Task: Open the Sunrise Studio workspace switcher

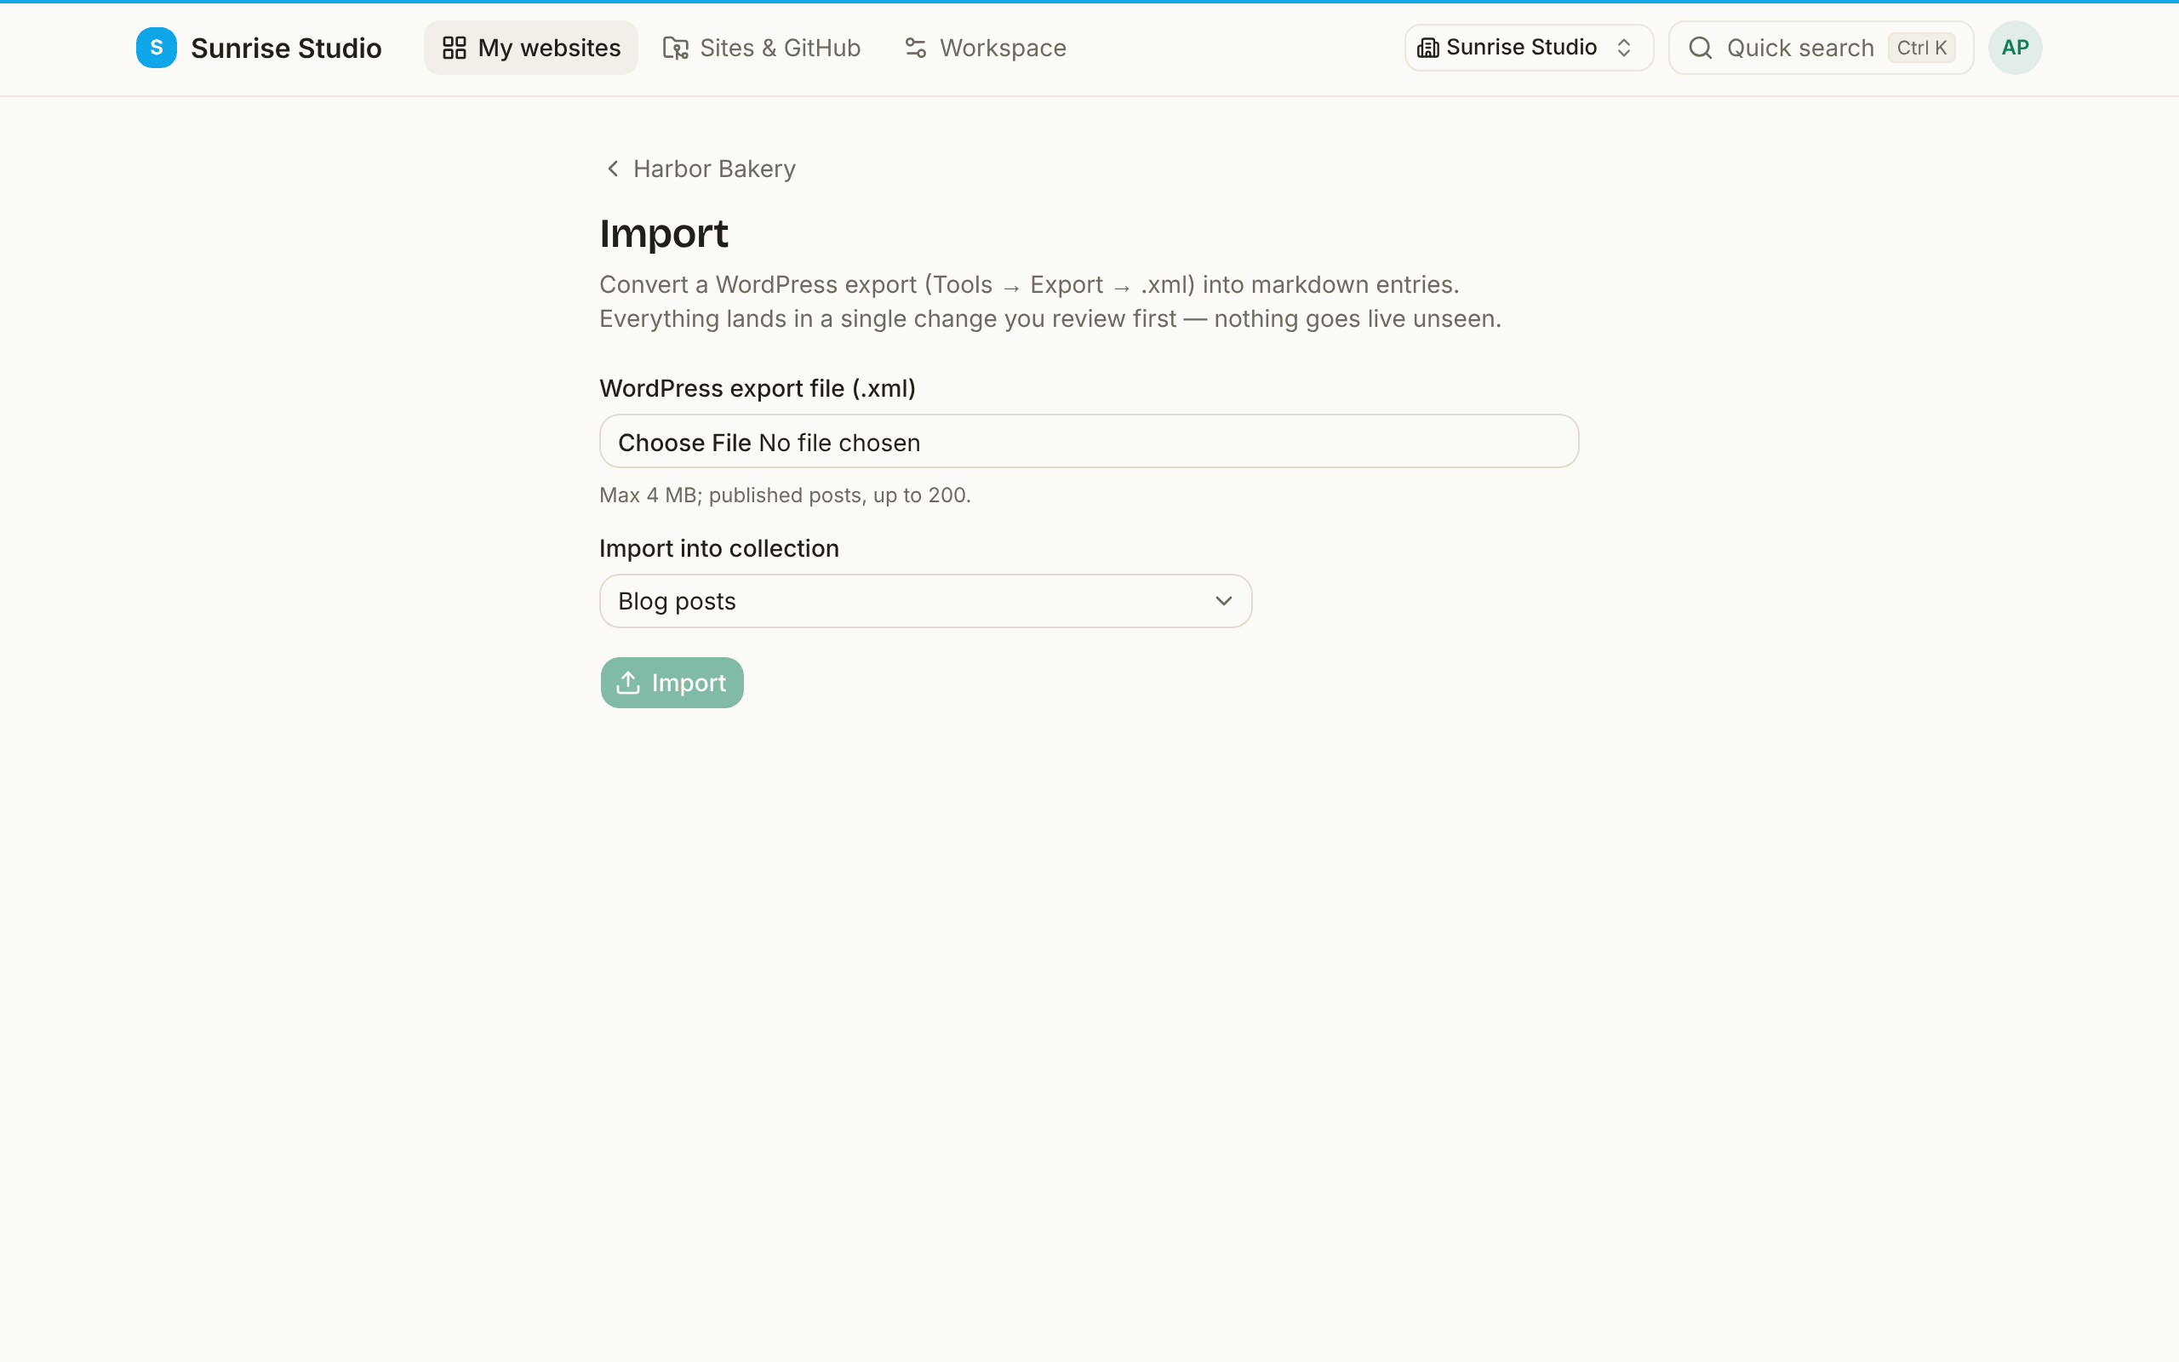Action: click(1528, 48)
